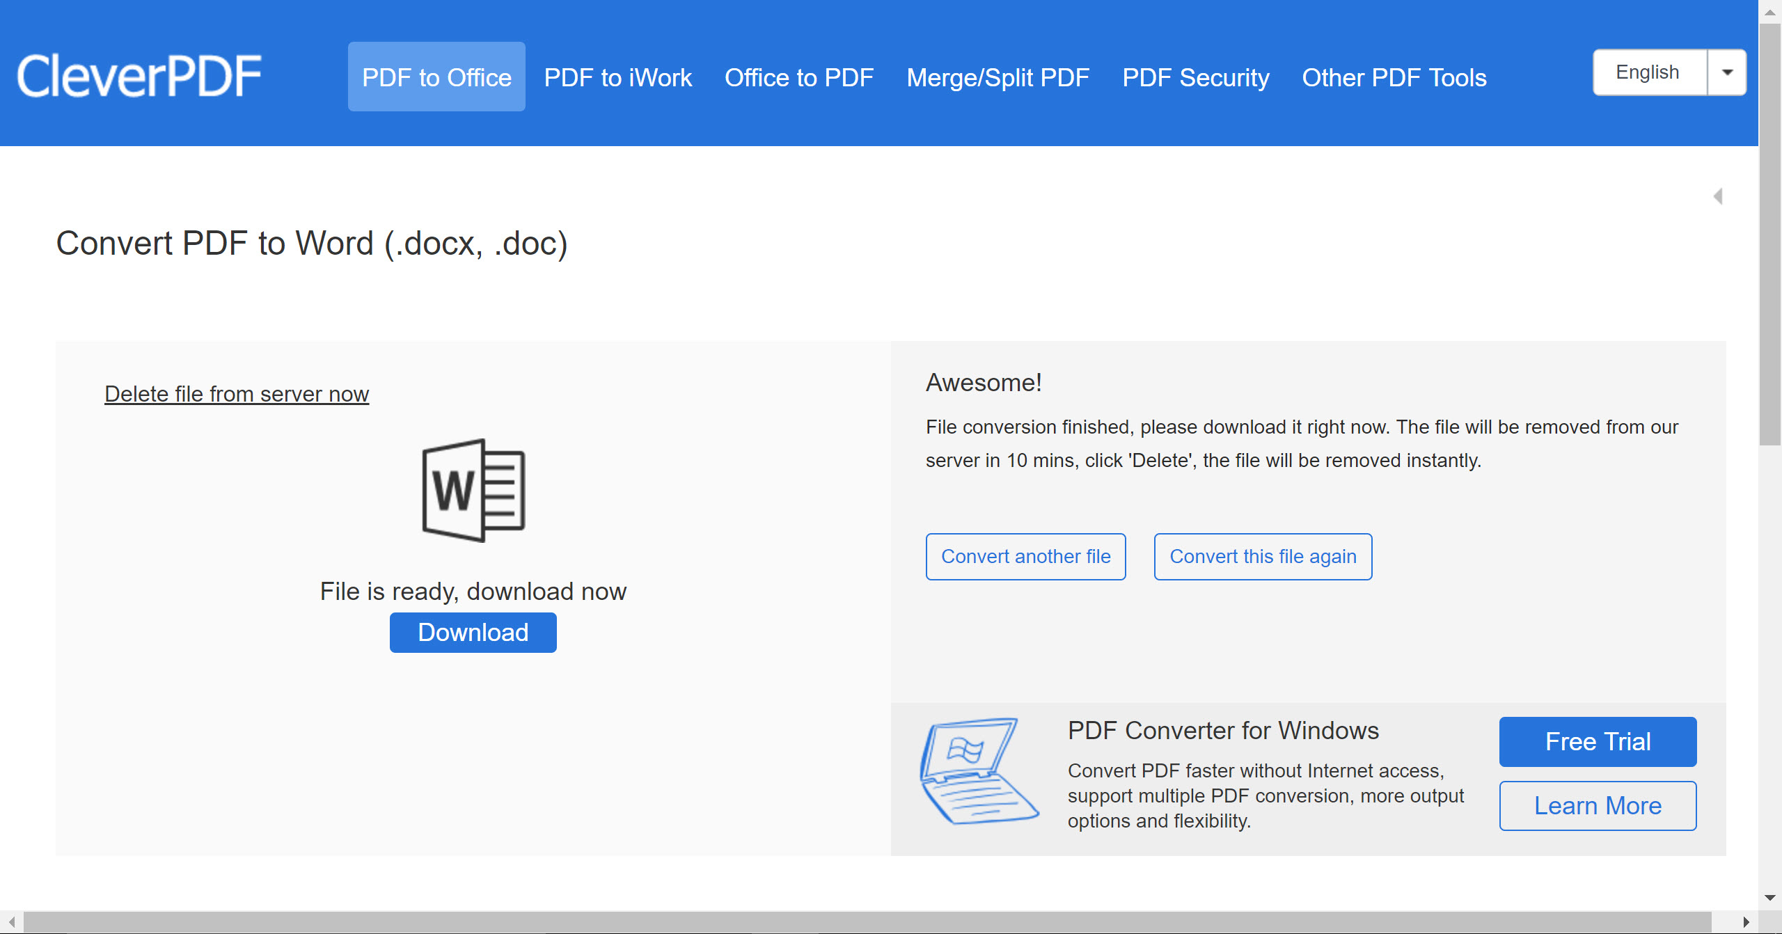The width and height of the screenshot is (1782, 934).
Task: Collapse the side panel arrow
Action: (1718, 196)
